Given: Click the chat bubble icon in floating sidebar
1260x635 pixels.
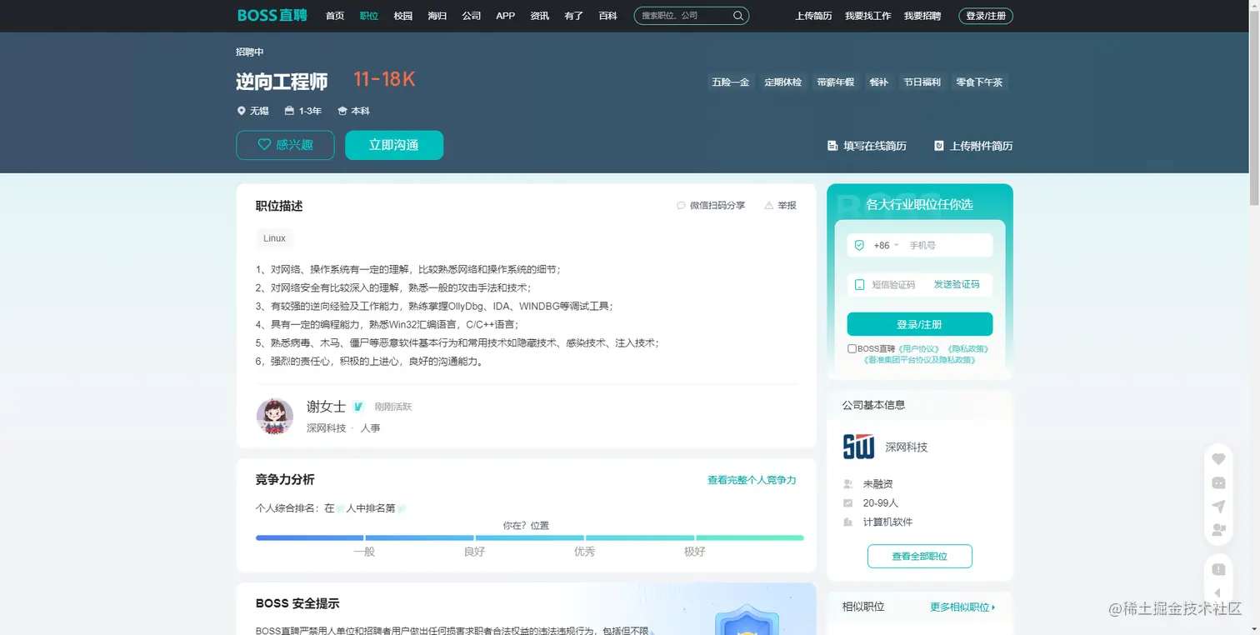Looking at the screenshot, I should click(1218, 482).
